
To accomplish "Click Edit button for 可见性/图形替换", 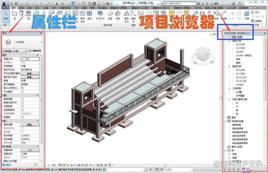I will (30, 73).
